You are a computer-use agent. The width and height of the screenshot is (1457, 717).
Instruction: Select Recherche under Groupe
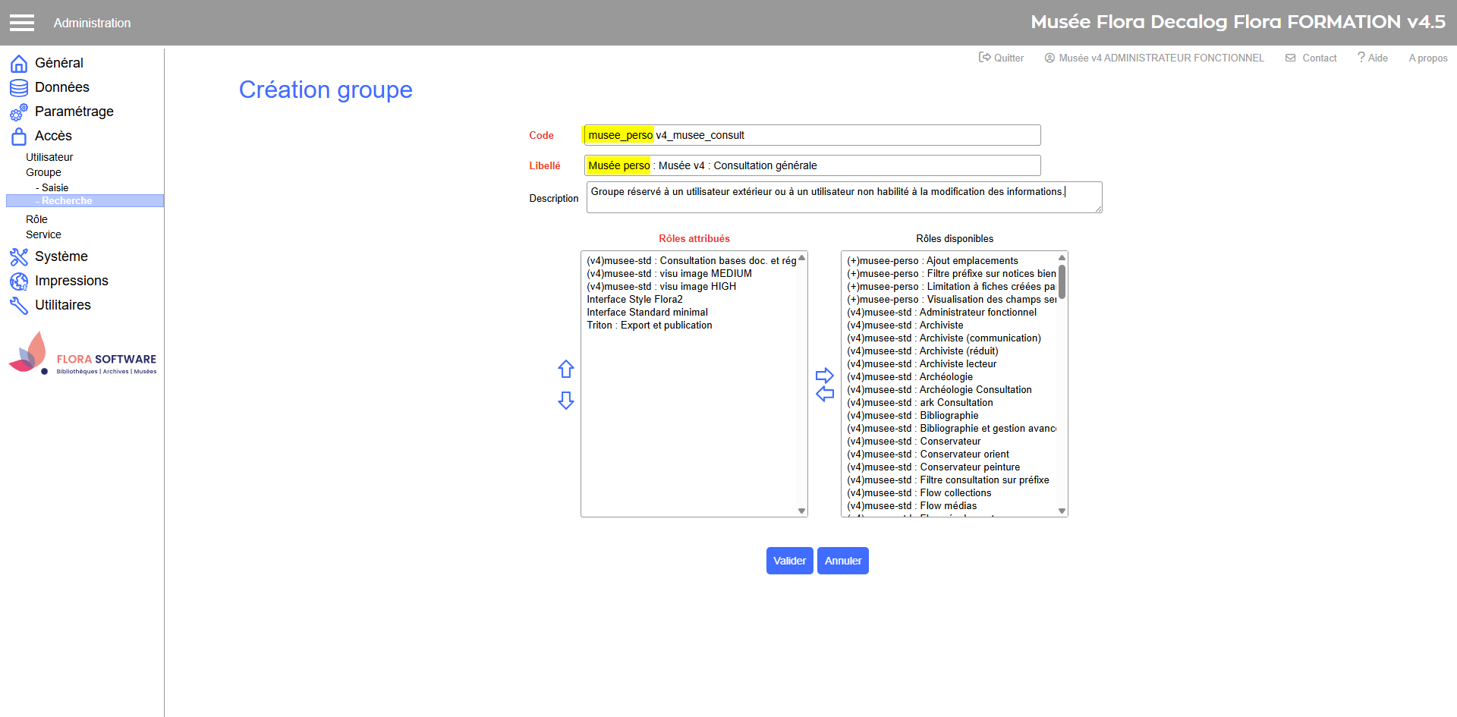point(67,201)
